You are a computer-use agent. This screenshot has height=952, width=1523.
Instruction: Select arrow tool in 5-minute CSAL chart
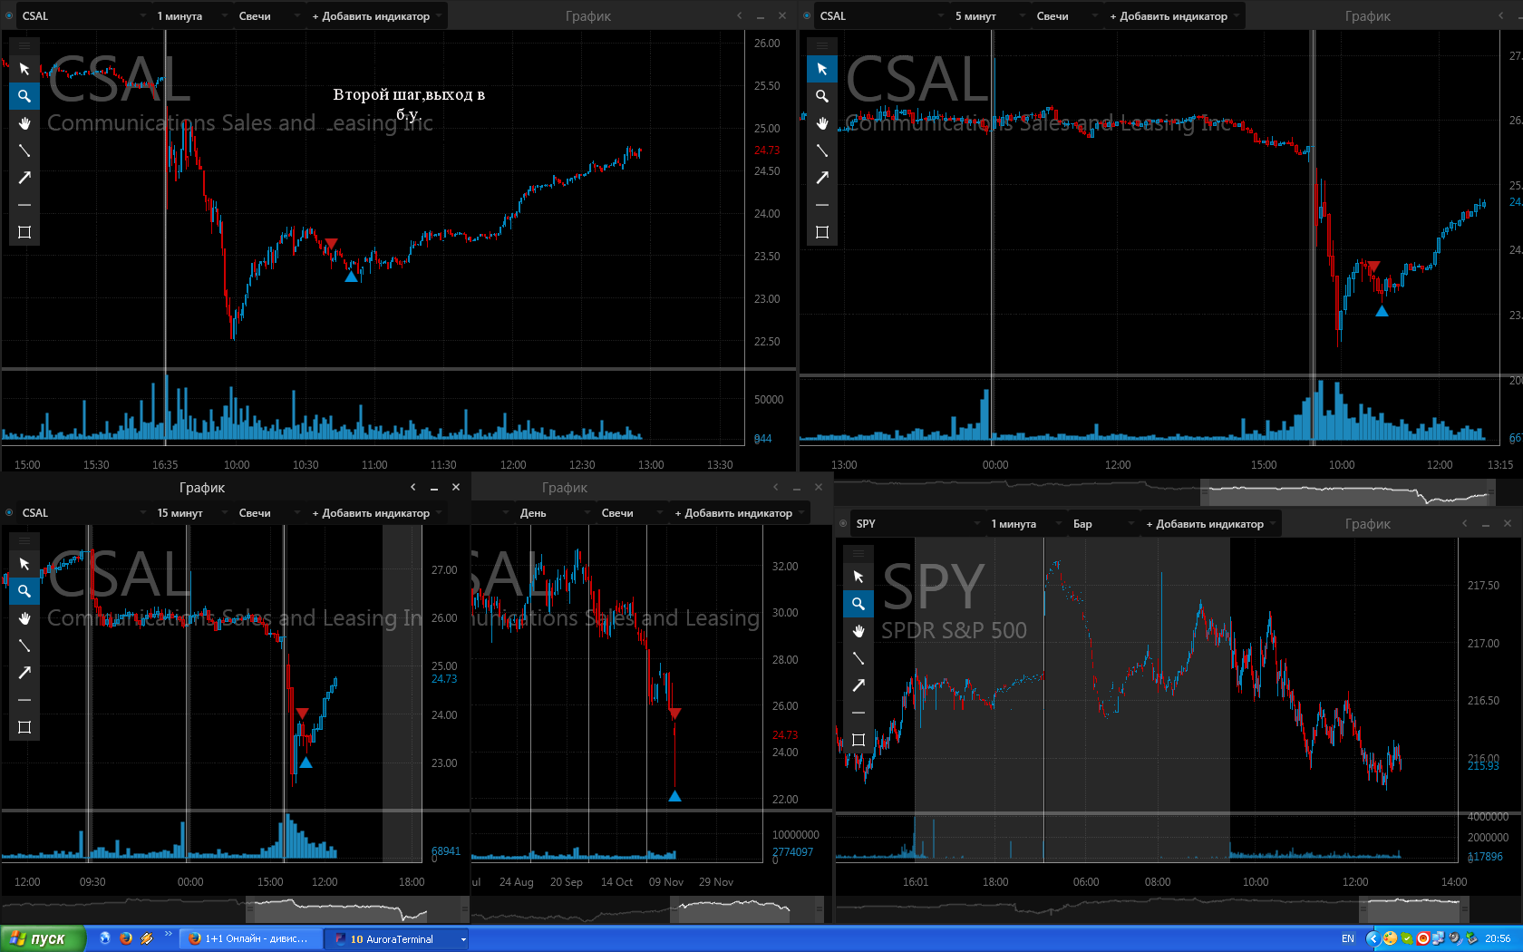[x=822, y=178]
